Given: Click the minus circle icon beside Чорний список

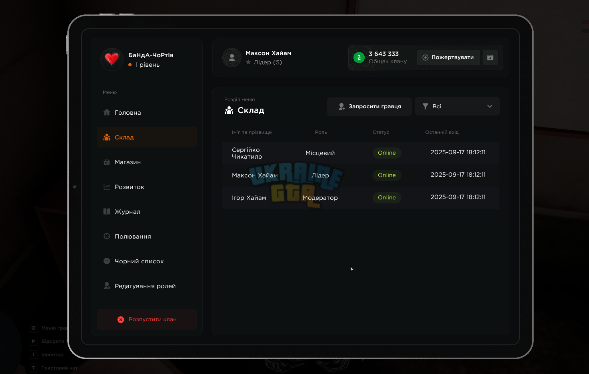Looking at the screenshot, I should pyautogui.click(x=107, y=261).
